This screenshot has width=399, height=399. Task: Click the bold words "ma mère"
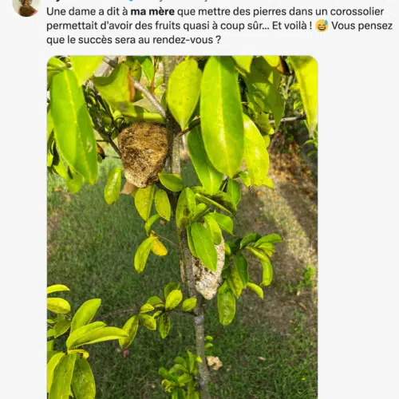152,12
